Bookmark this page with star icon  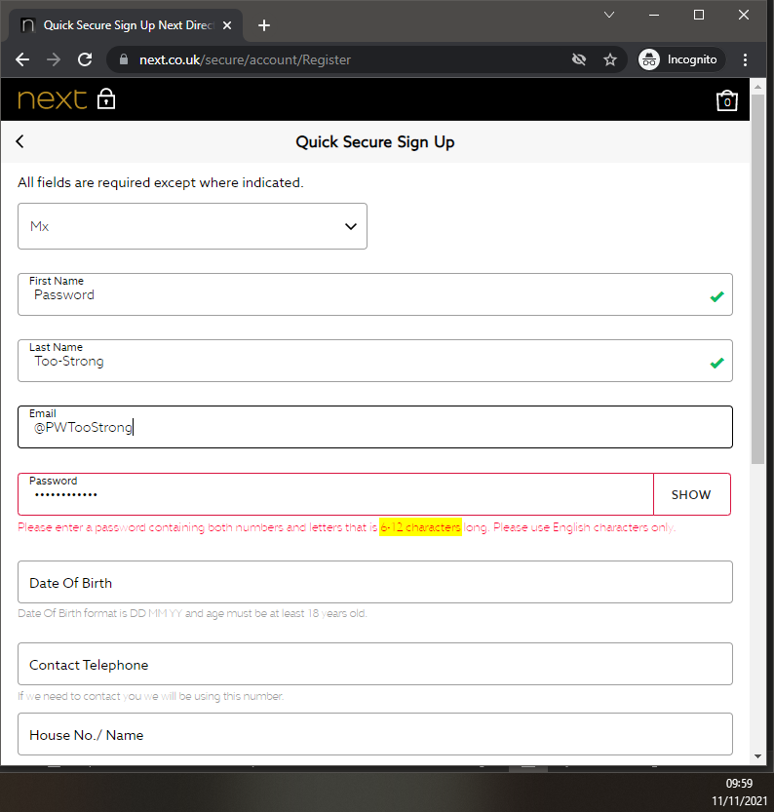610,59
